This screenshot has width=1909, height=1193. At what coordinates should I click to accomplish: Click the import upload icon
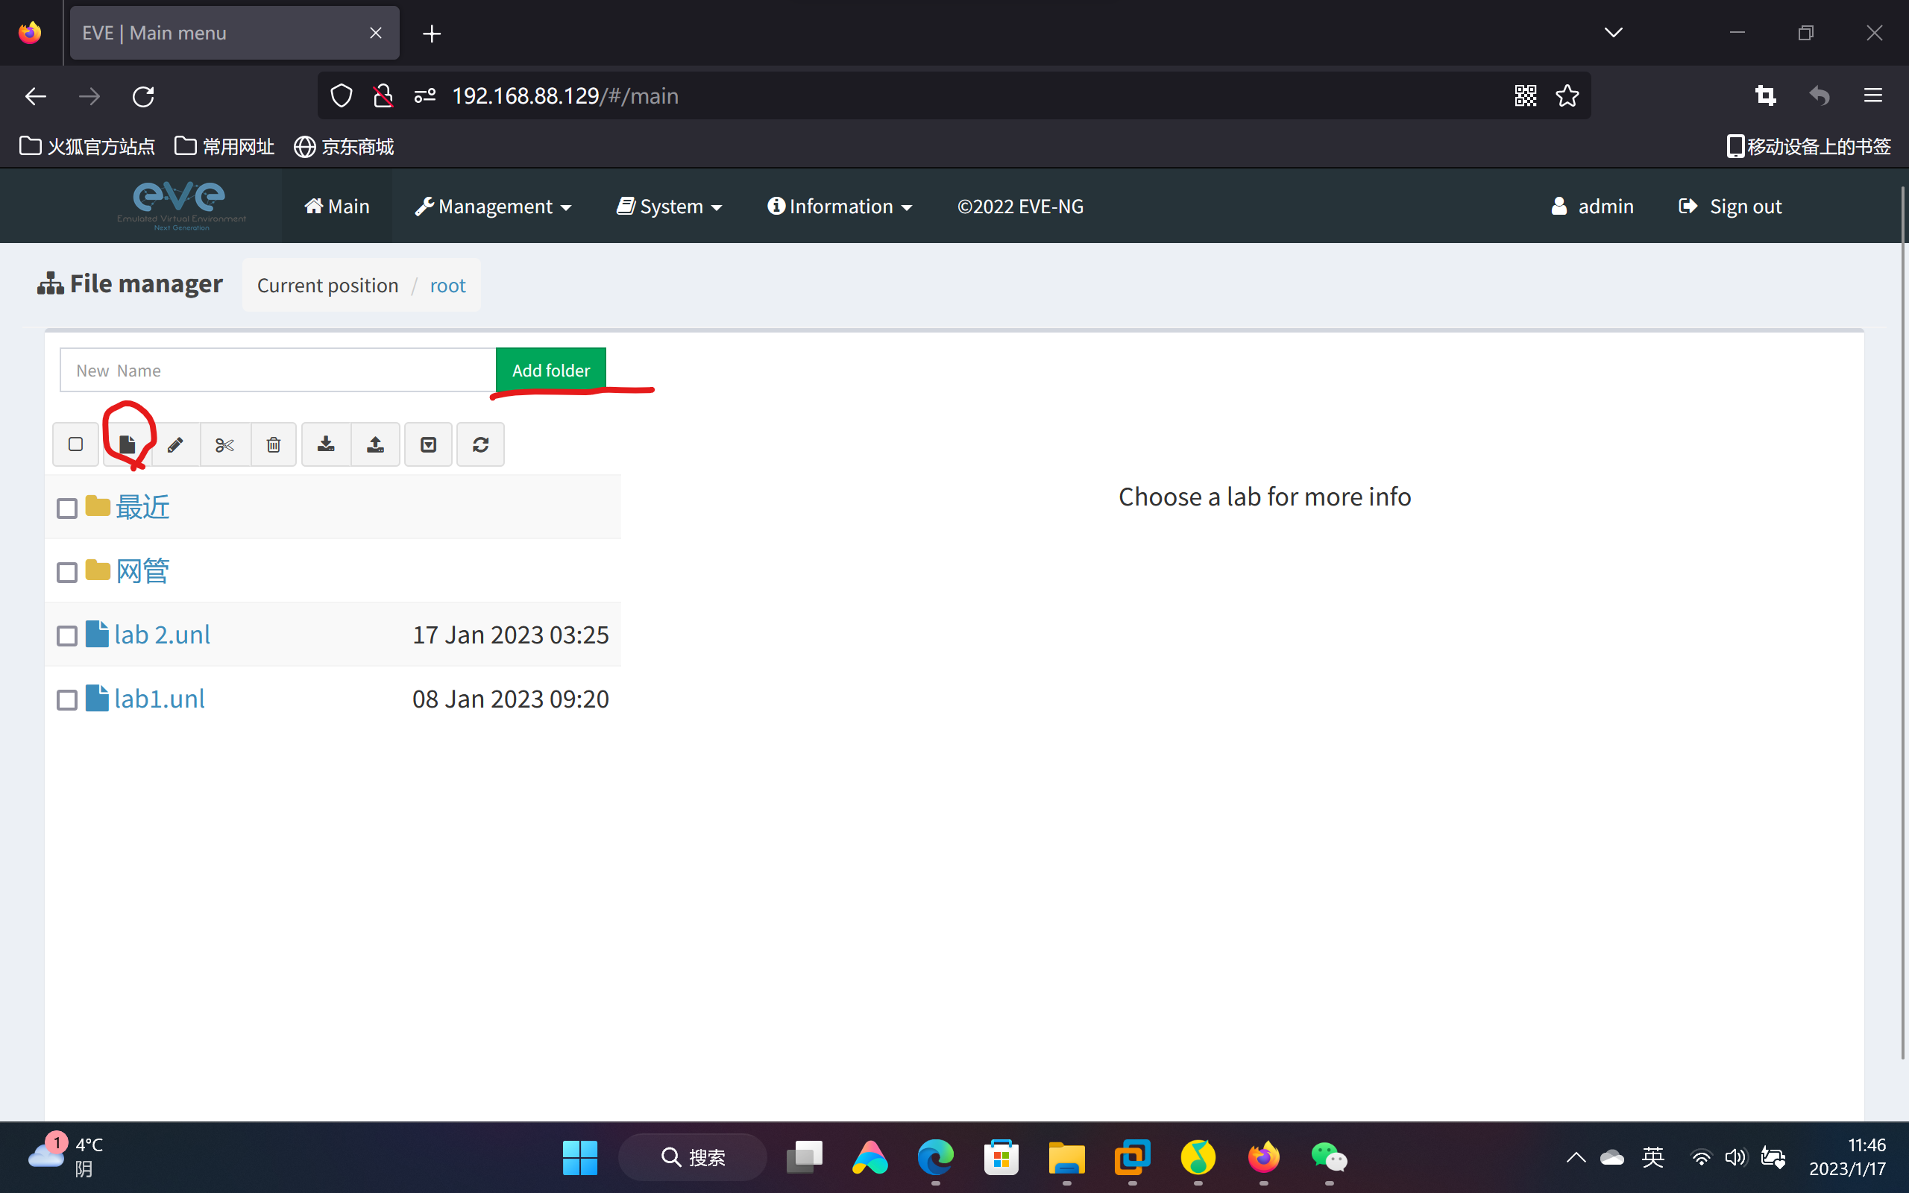(376, 444)
